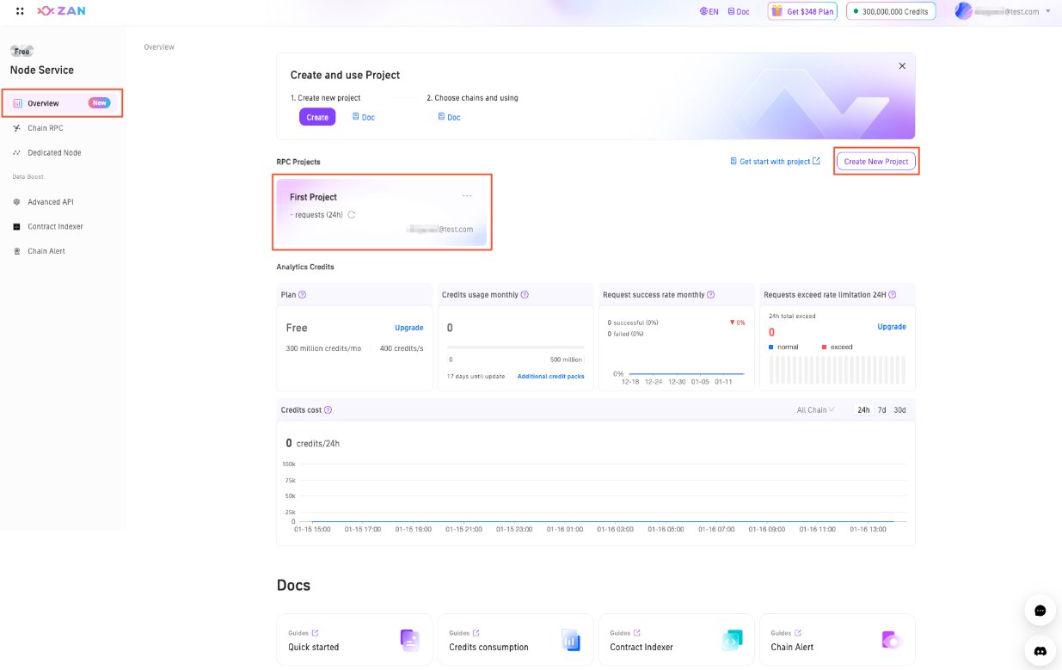This screenshot has height=670, width=1062.
Task: Switch the chart range to 30d
Action: click(x=899, y=410)
